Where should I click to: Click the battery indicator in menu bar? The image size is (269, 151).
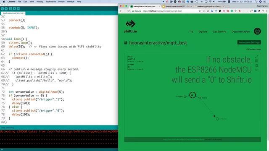(222, 2)
